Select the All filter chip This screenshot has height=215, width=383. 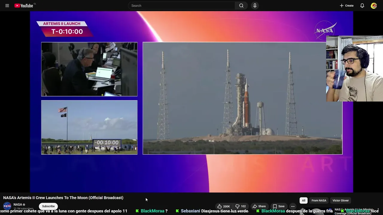coord(303,200)
